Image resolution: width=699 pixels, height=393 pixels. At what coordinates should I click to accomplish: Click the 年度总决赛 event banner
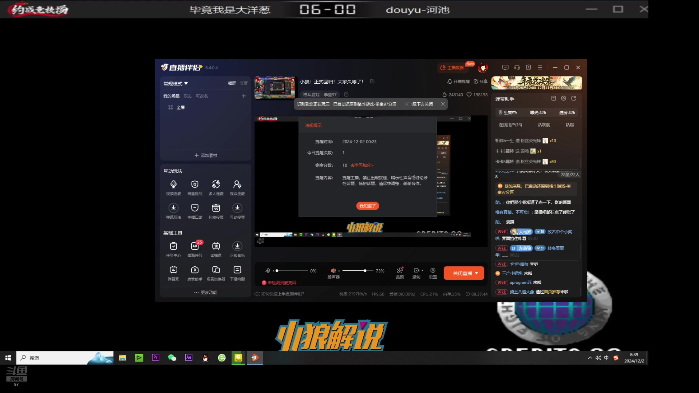(x=537, y=83)
